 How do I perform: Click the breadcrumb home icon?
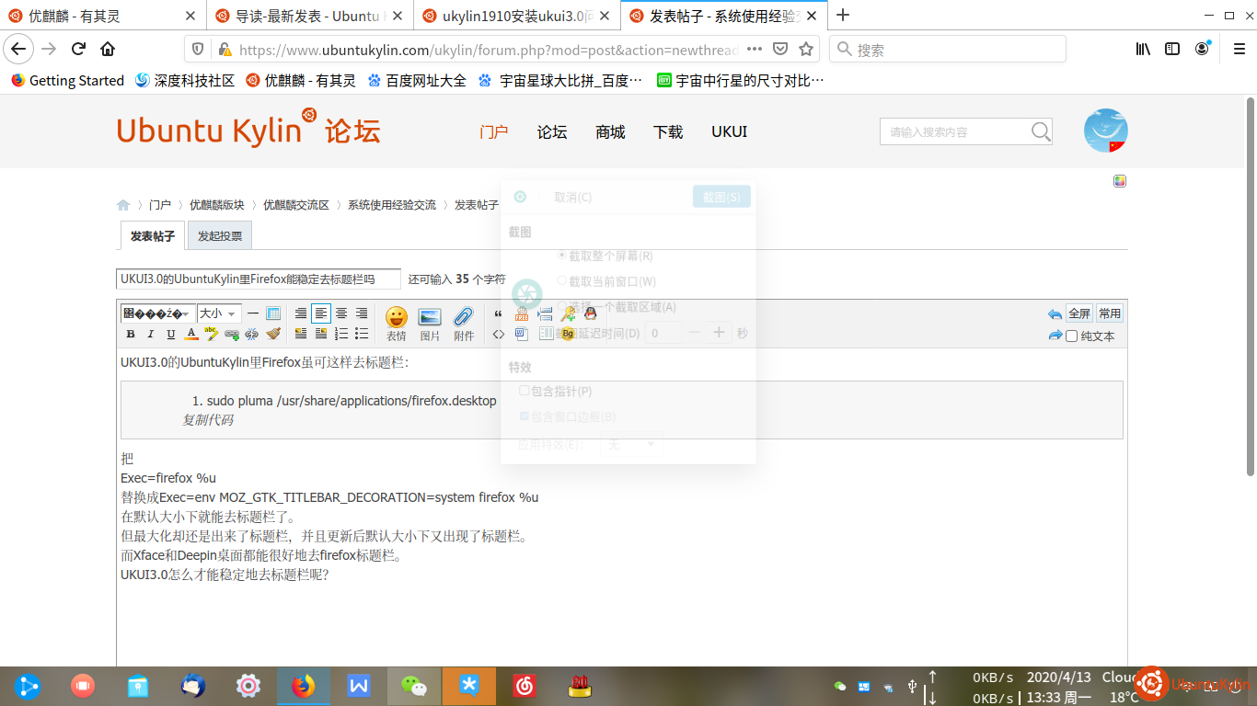[123, 205]
